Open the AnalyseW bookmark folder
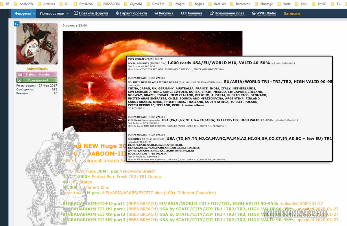 point(24,4)
